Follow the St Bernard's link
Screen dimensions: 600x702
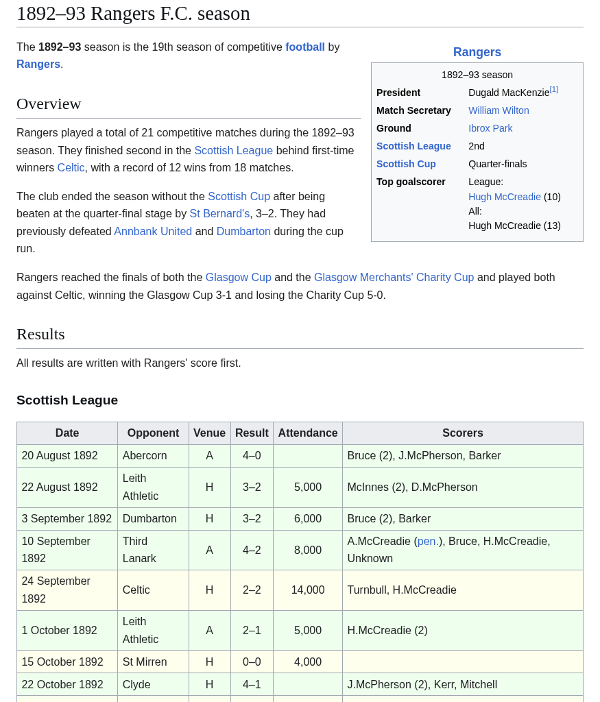[219, 214]
